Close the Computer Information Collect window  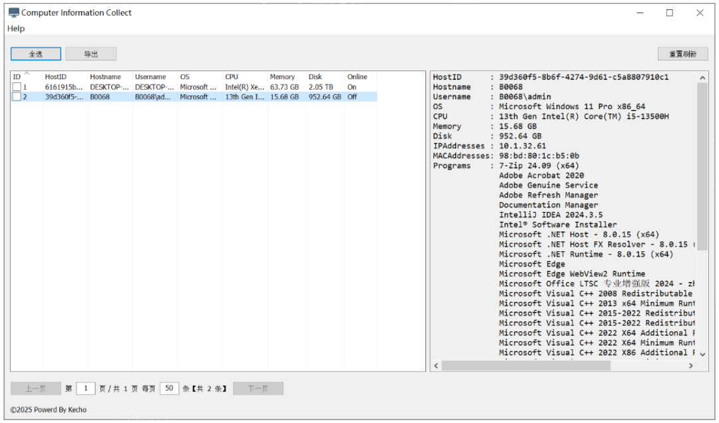click(700, 13)
